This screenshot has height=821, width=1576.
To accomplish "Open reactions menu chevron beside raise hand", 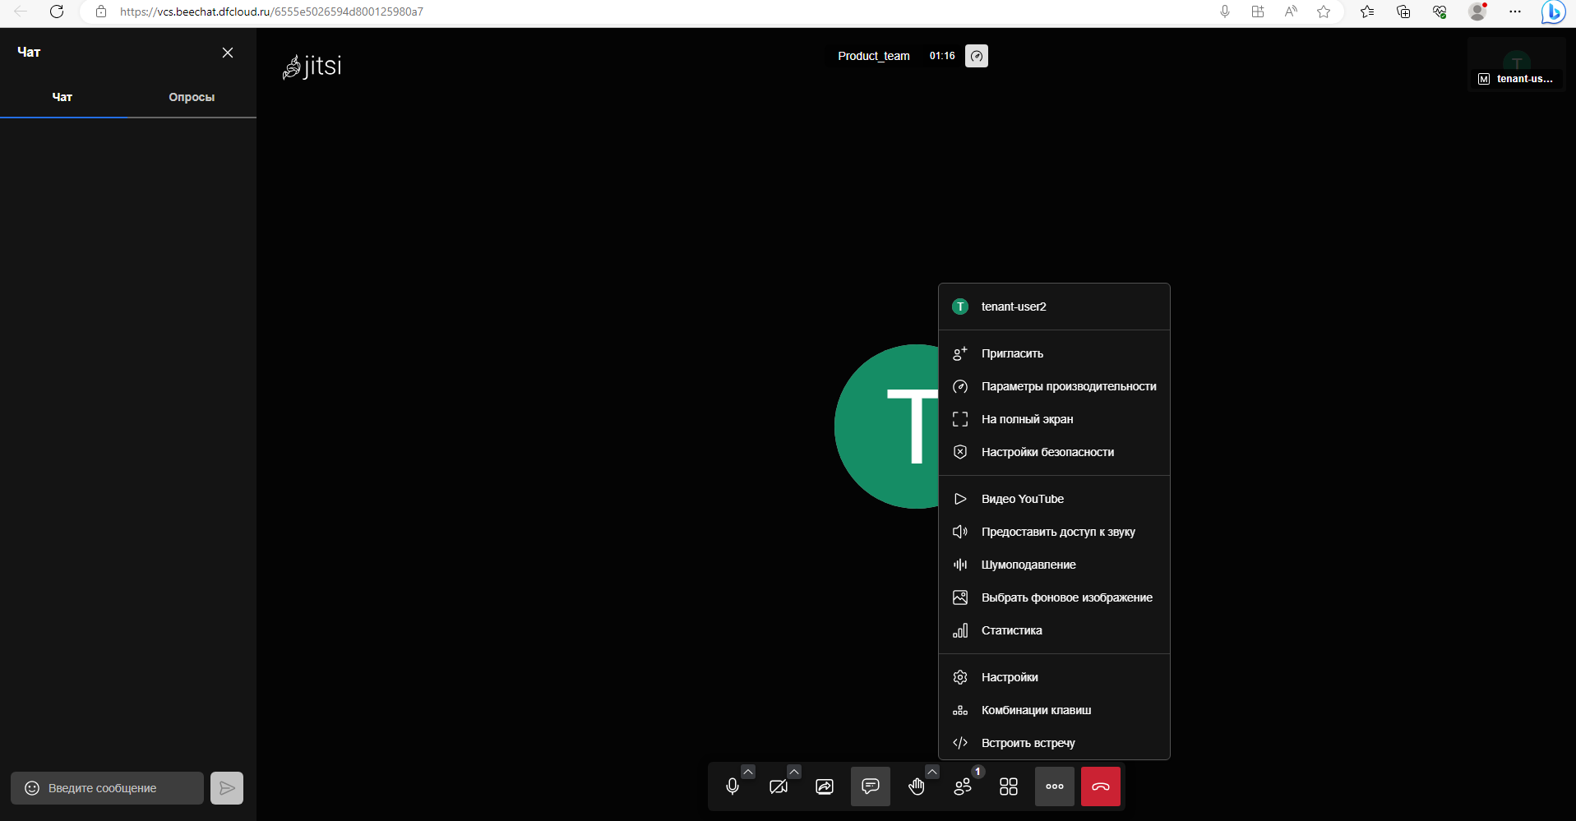I will click(932, 772).
